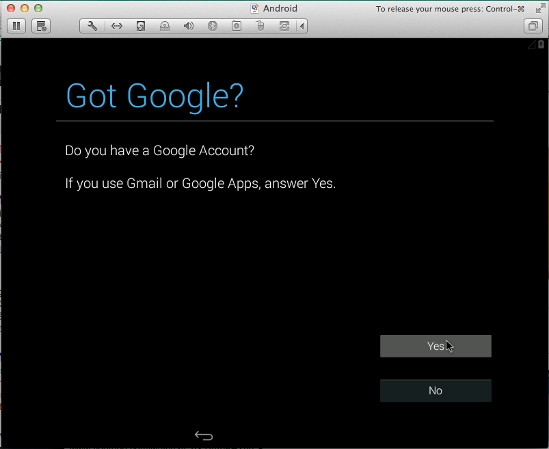Minimize the Android VM window
549x449 pixels.
point(25,8)
